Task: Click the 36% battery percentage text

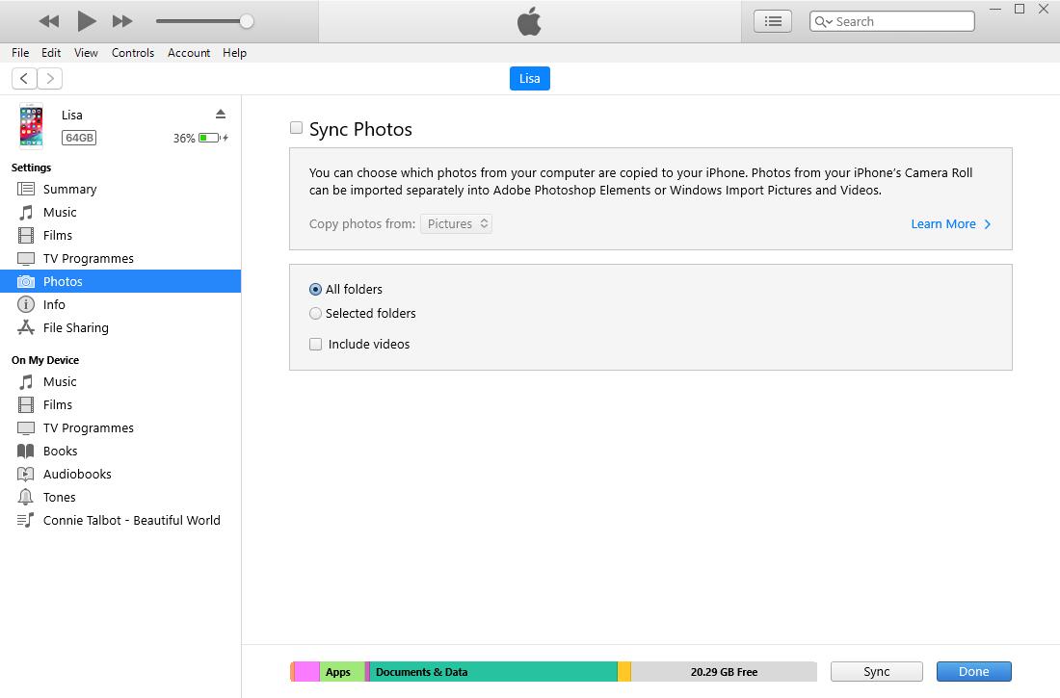Action: (184, 138)
